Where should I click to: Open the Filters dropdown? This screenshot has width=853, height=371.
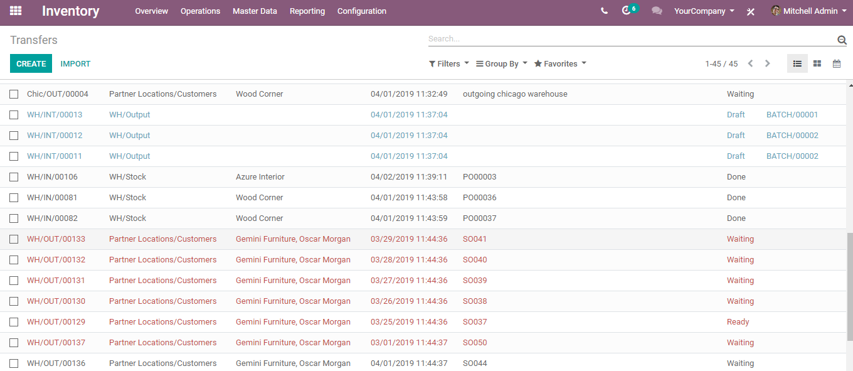(x=448, y=63)
